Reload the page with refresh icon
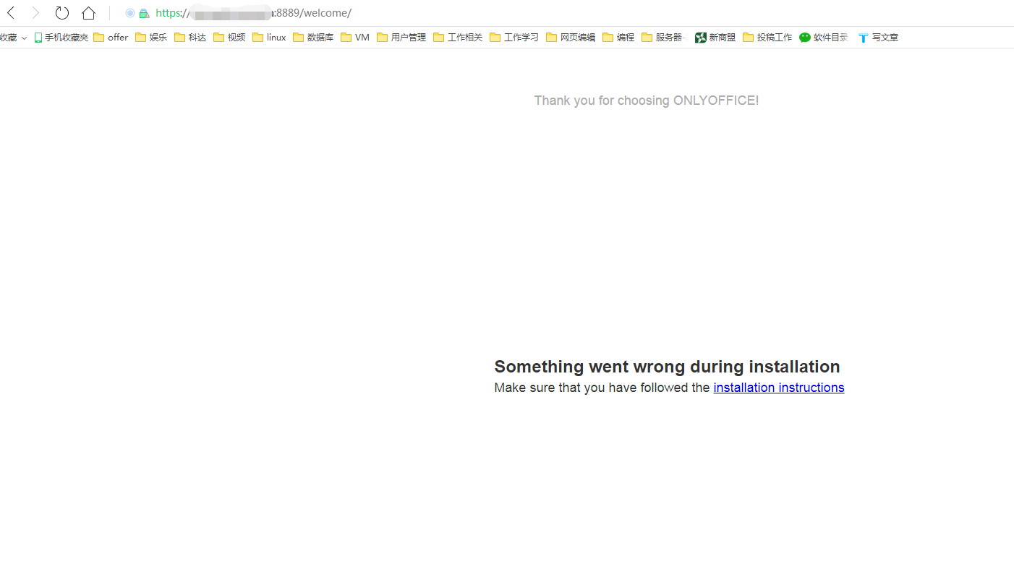 point(62,13)
